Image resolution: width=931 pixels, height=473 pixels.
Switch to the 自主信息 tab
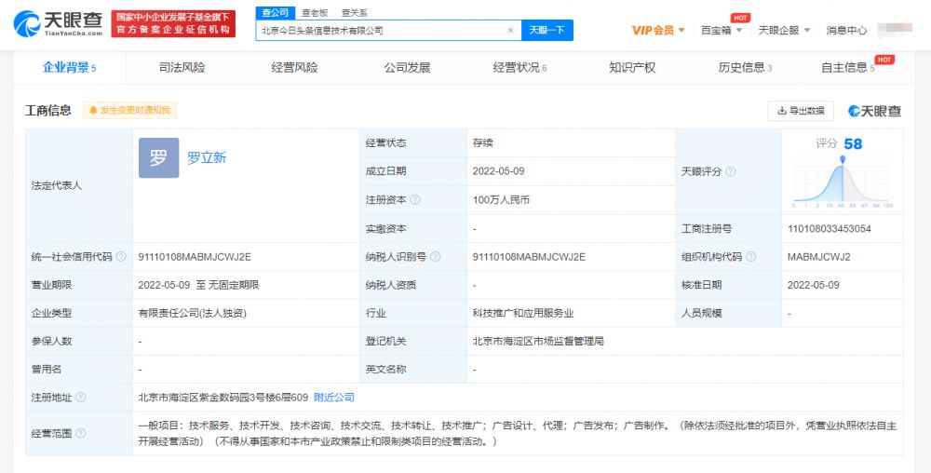848,68
